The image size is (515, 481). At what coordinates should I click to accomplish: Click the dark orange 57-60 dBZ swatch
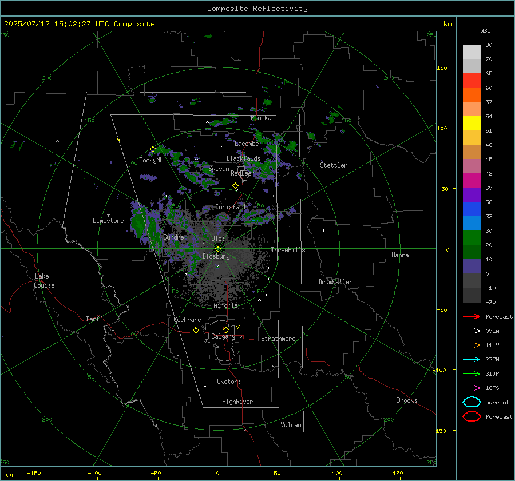point(472,95)
